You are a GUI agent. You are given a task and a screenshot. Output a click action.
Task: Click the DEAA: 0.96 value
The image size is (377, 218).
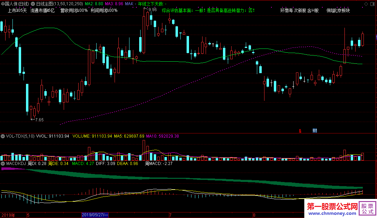[127, 164]
